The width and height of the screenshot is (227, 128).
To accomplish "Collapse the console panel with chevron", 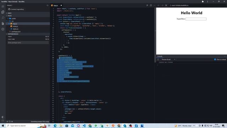I will [x=225, y=56].
